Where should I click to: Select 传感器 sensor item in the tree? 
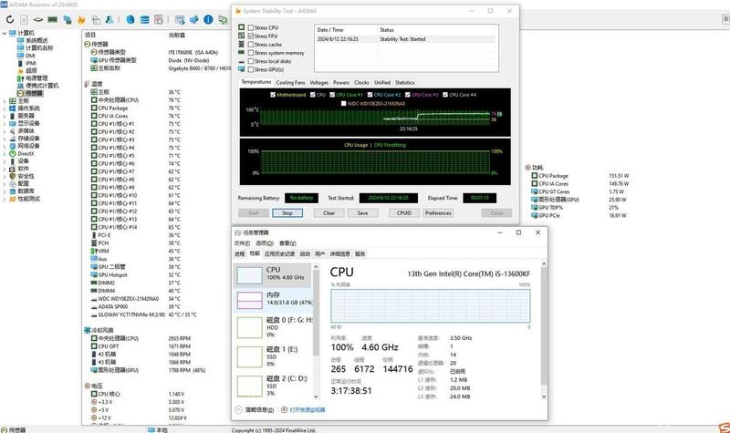coord(34,93)
